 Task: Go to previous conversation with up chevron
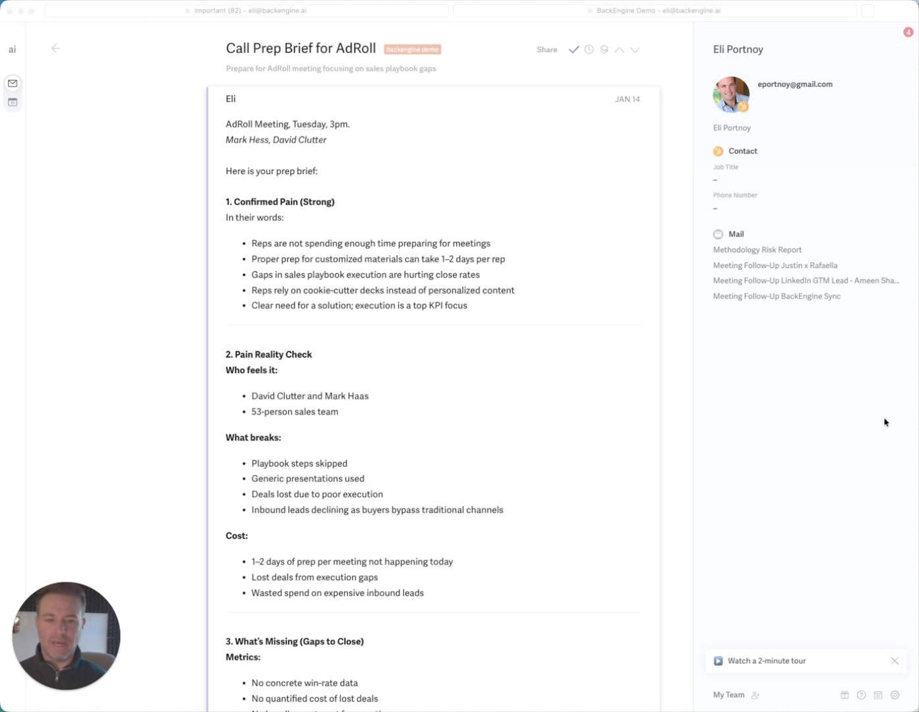(620, 49)
